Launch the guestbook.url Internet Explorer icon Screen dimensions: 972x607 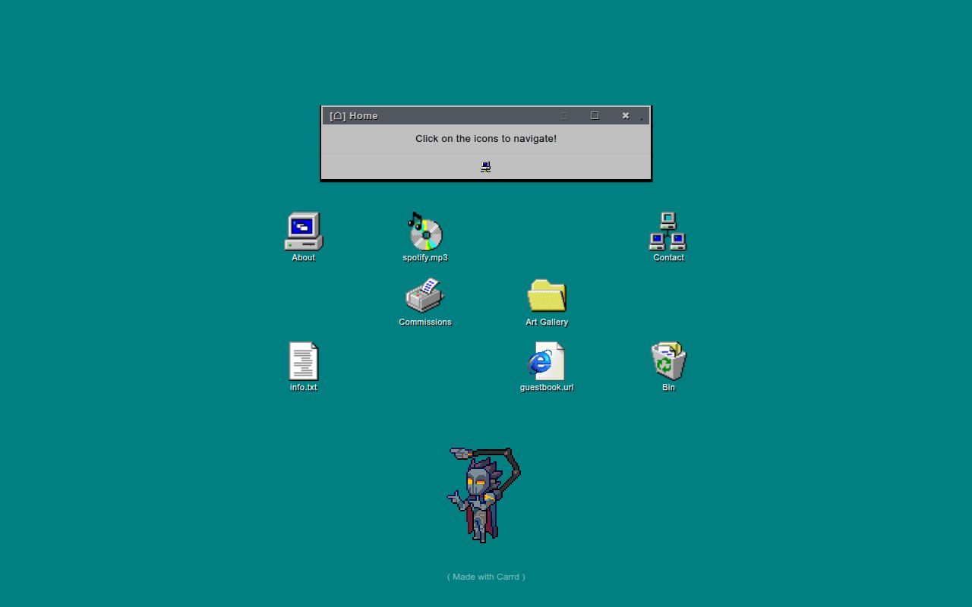(x=546, y=360)
